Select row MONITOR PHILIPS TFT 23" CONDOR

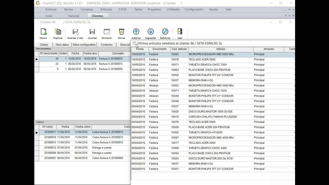213,169
